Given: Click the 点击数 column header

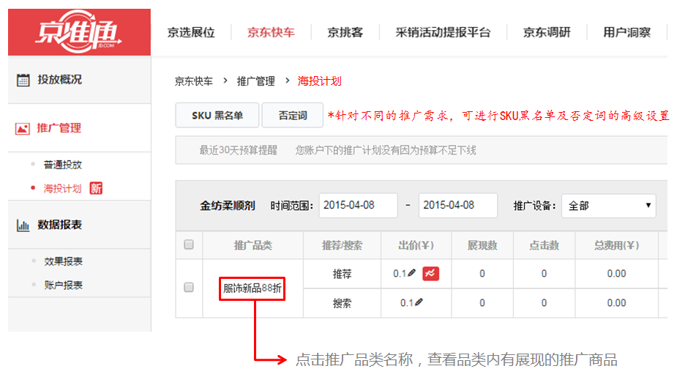Looking at the screenshot, I should point(544,246).
